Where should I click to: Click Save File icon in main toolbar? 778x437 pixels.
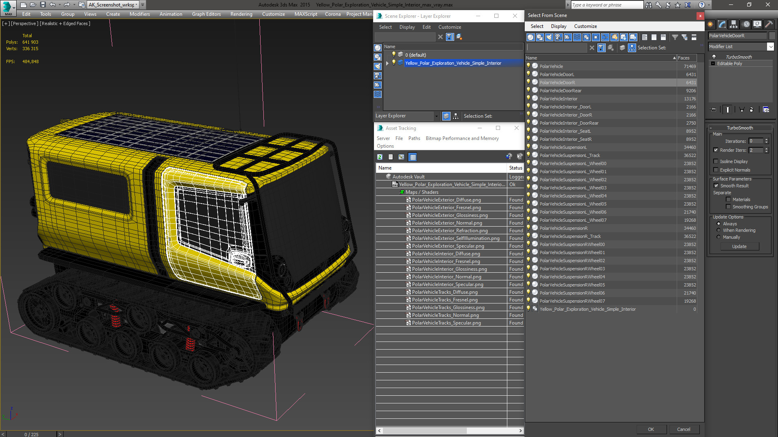point(43,5)
